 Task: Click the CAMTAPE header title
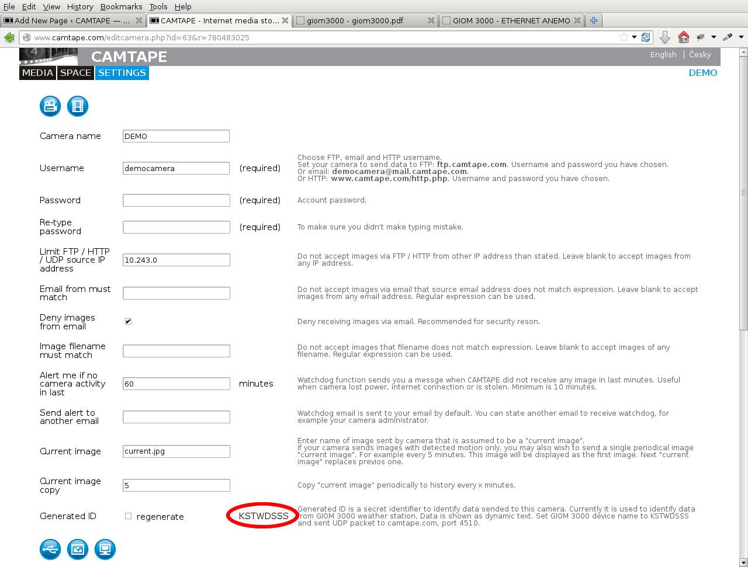(129, 57)
